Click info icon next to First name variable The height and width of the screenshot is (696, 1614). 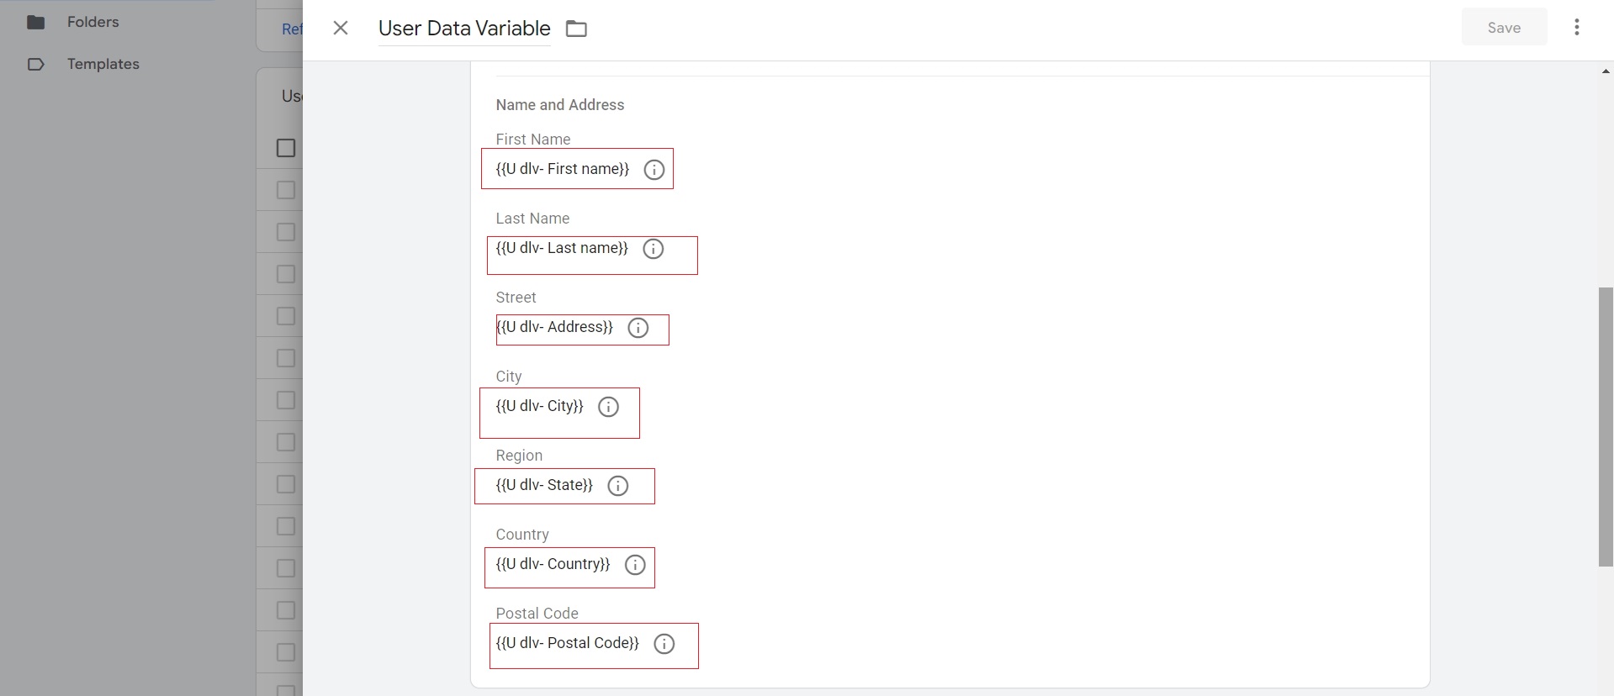click(654, 170)
